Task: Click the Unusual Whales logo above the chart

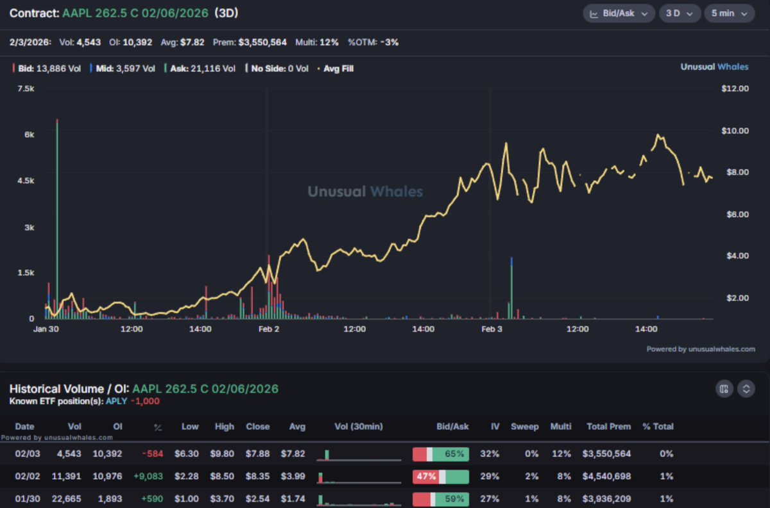Action: coord(714,67)
